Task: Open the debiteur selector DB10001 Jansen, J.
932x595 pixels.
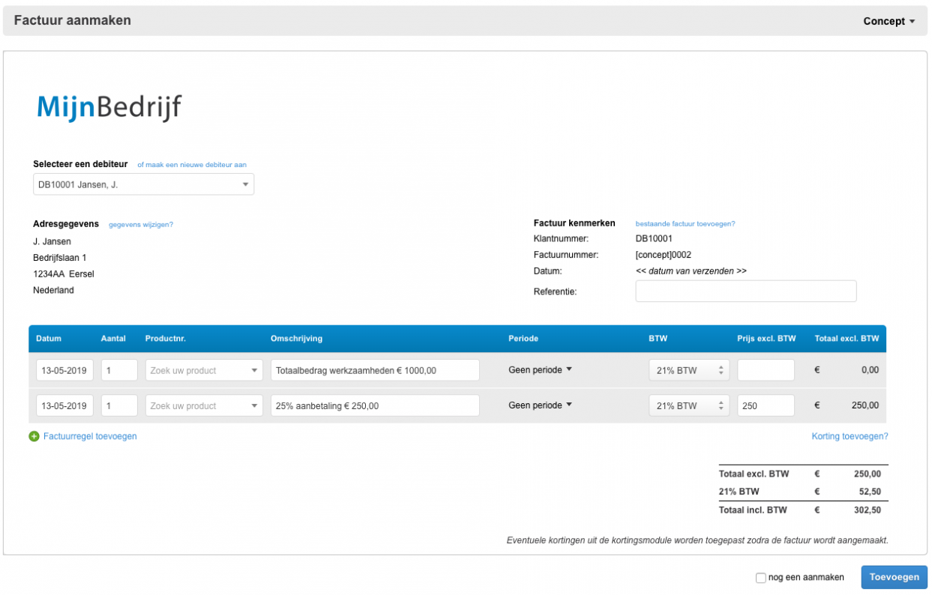Action: tap(143, 184)
